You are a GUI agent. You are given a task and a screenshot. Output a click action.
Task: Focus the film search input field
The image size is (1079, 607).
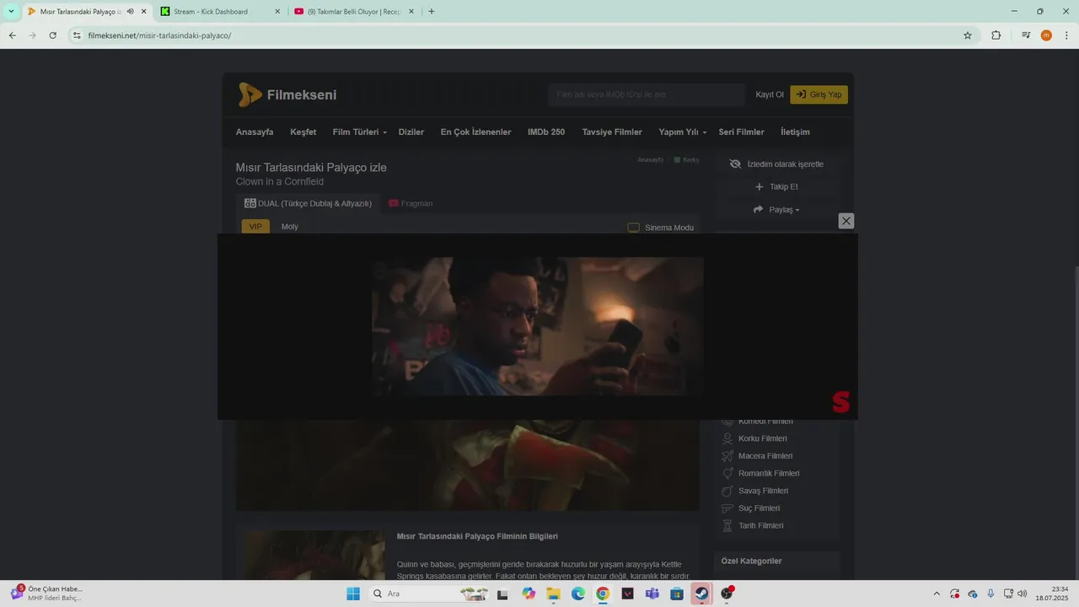(647, 94)
